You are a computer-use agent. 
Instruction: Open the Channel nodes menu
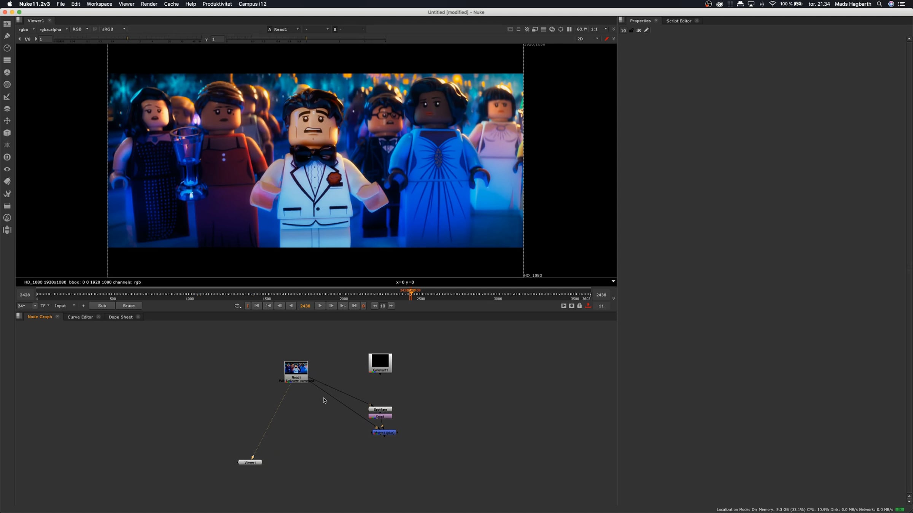pyautogui.click(x=7, y=60)
